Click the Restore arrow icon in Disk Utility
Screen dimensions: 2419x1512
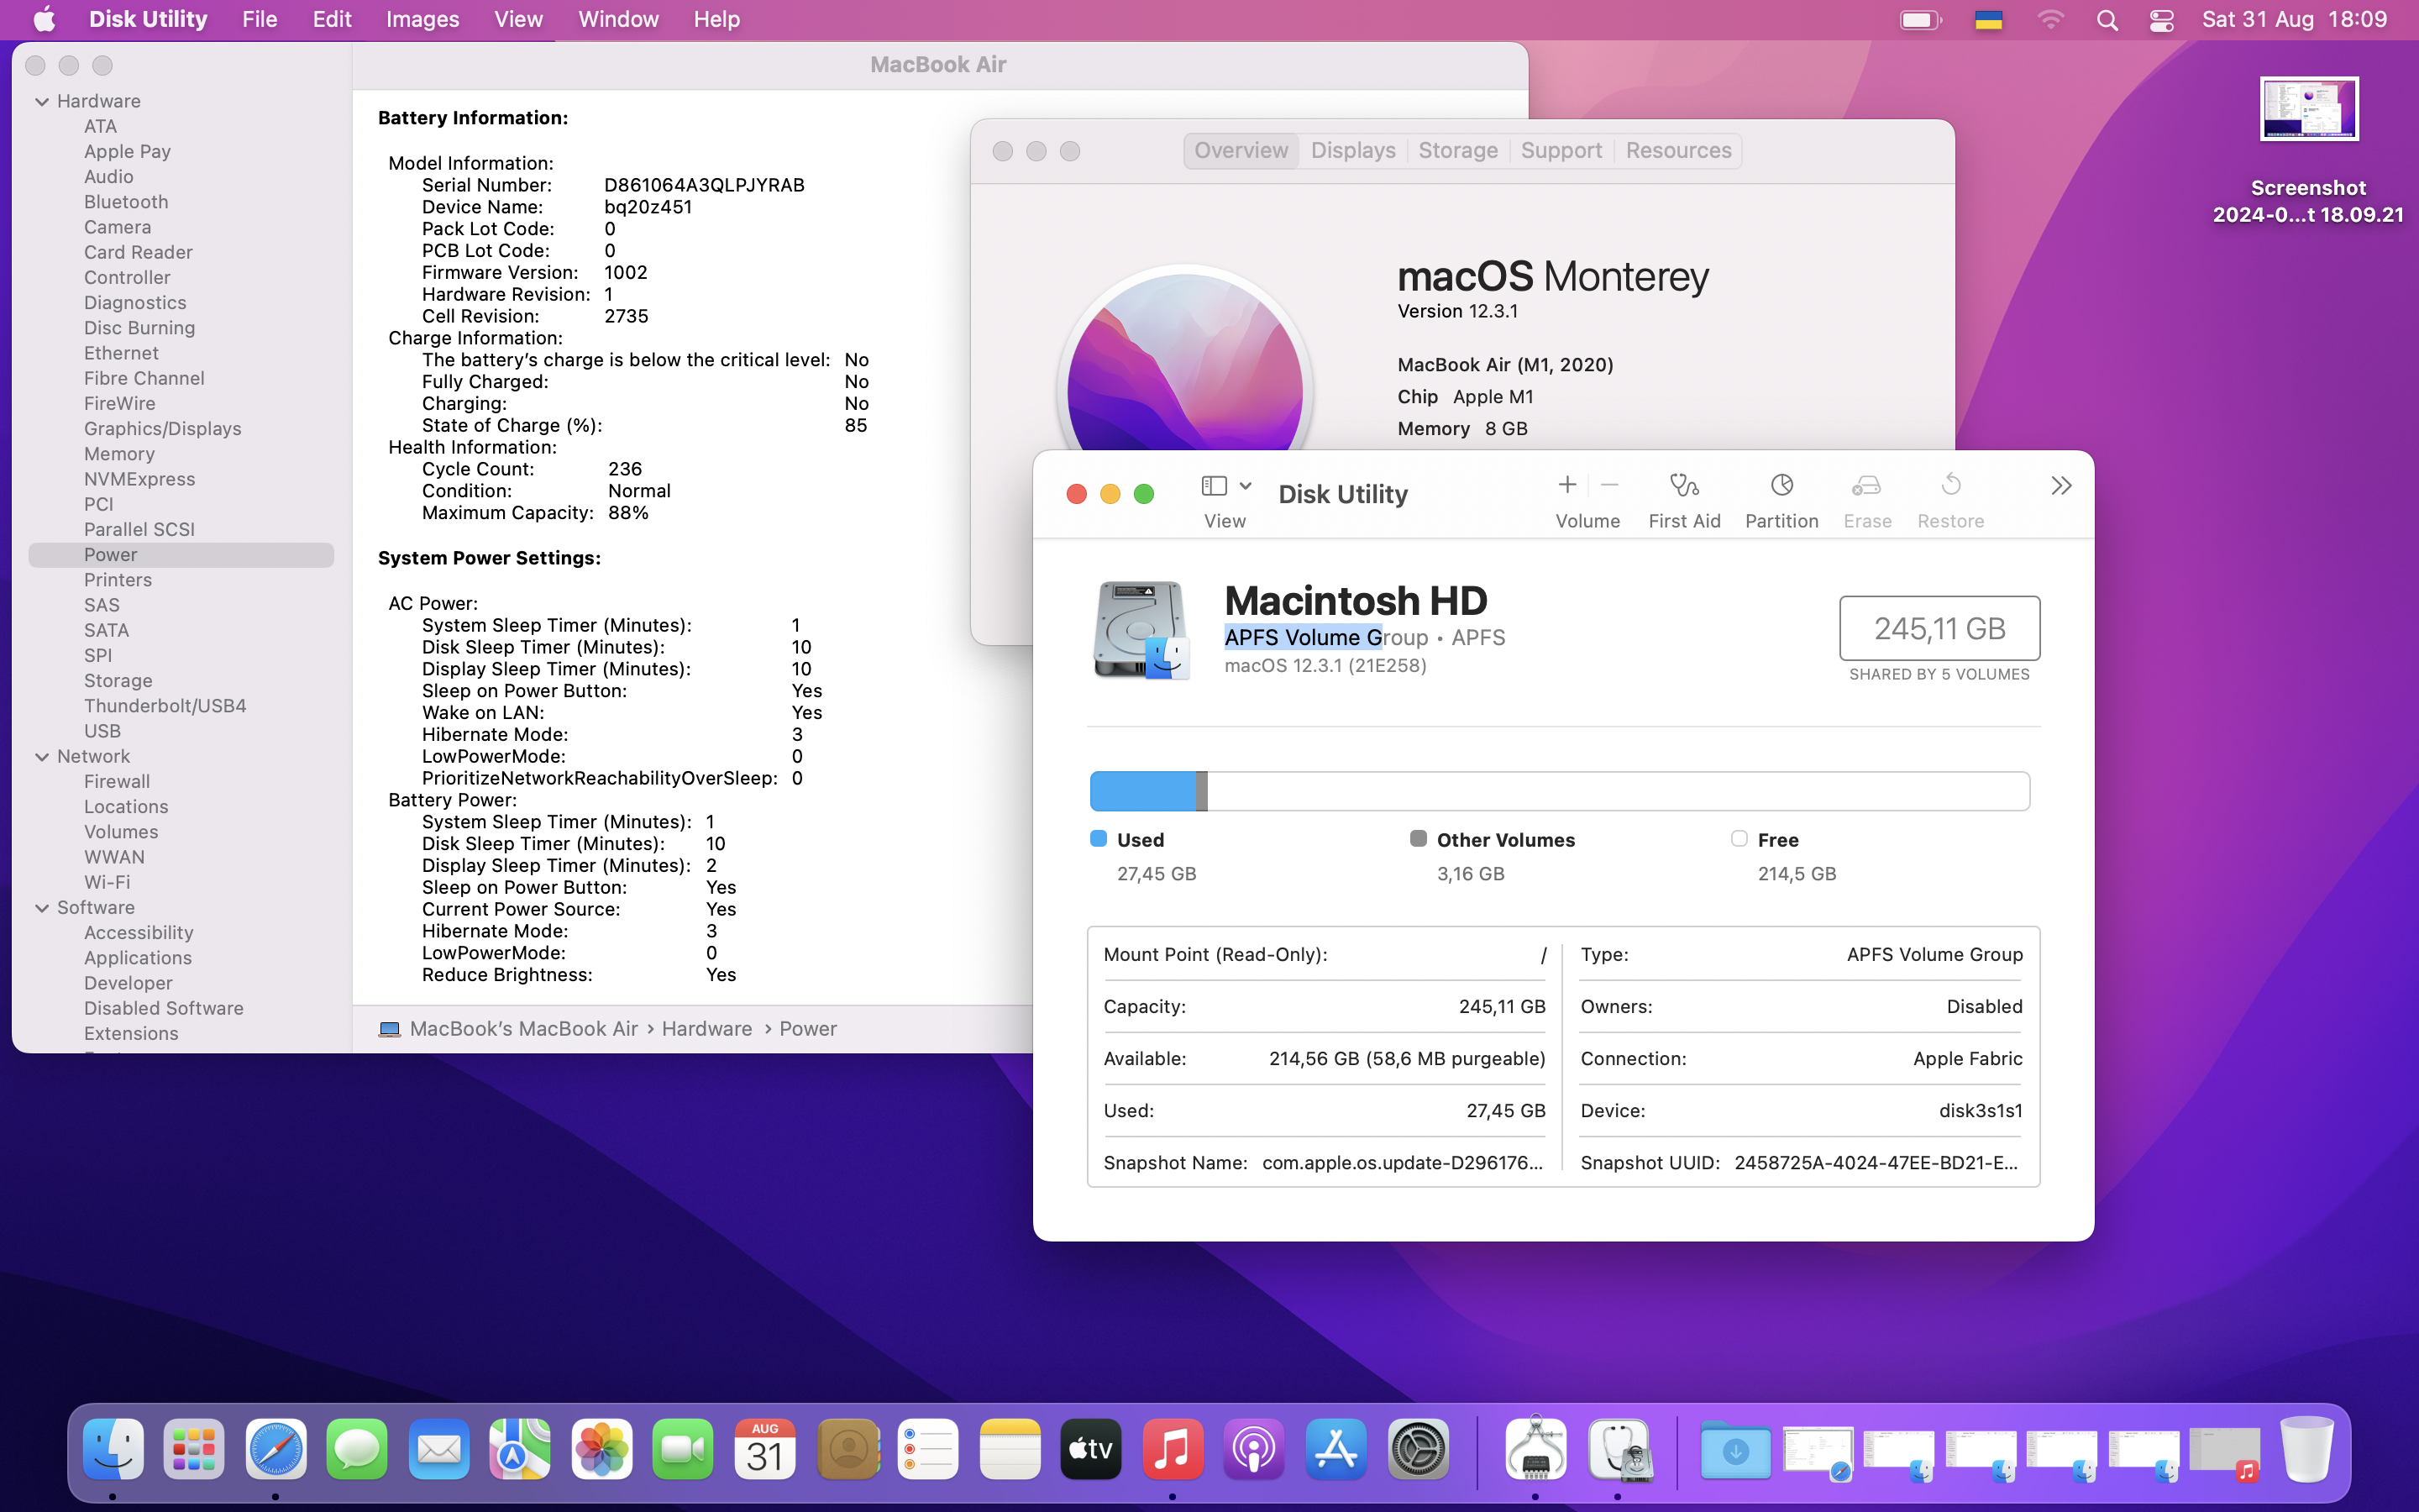click(x=1950, y=486)
